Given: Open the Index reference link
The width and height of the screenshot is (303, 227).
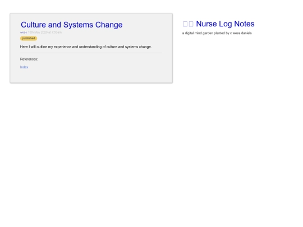Looking at the screenshot, I should [x=24, y=67].
